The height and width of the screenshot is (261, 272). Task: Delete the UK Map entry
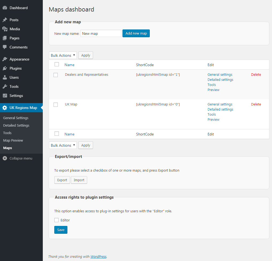click(x=256, y=104)
